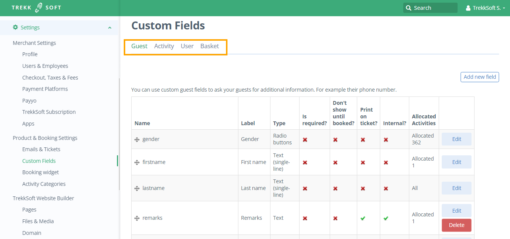Click remarks row's Print on ticket checkmark
510x239 pixels.
363,218
